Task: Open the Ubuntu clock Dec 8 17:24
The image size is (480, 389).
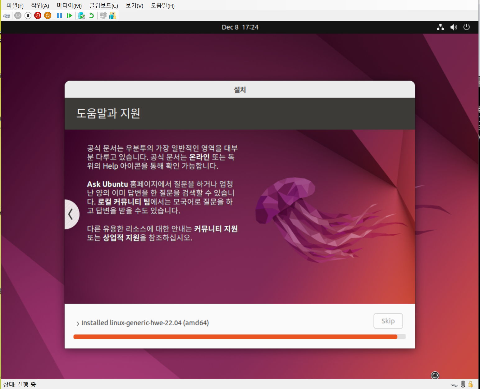Action: point(240,27)
